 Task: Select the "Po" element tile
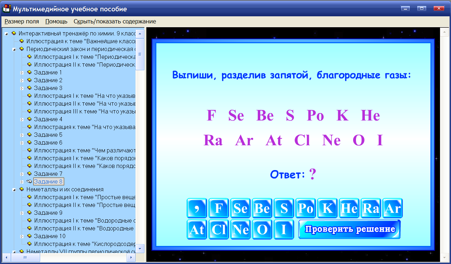[305, 208]
